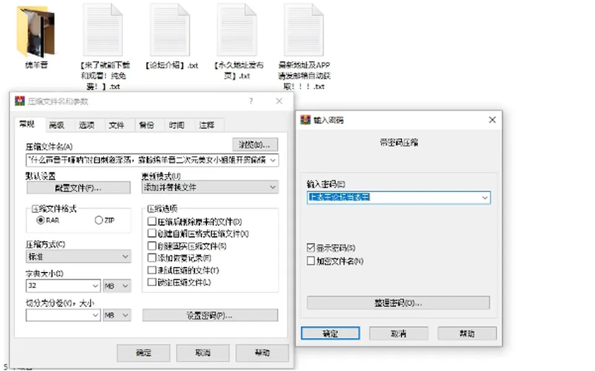Click into the 输入密码 password field
This screenshot has width=595, height=371.
(x=399, y=198)
